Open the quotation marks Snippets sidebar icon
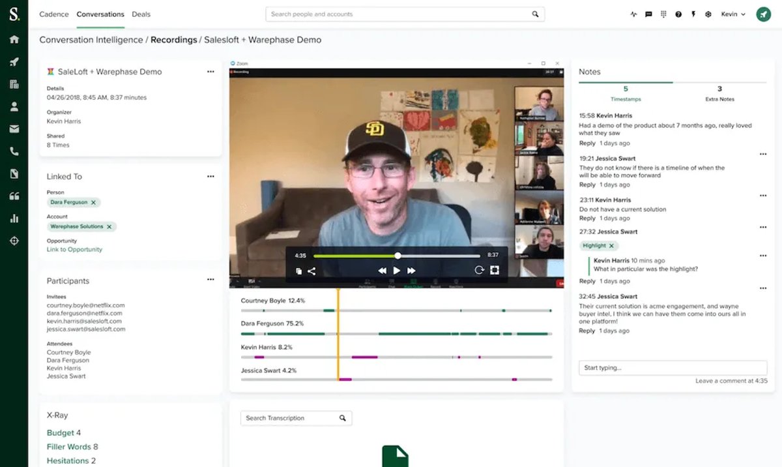This screenshot has width=782, height=467. tap(14, 196)
